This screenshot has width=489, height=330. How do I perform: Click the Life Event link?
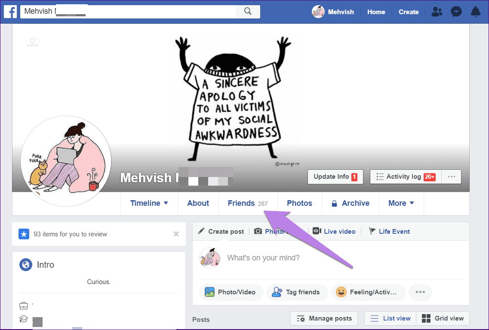click(394, 232)
